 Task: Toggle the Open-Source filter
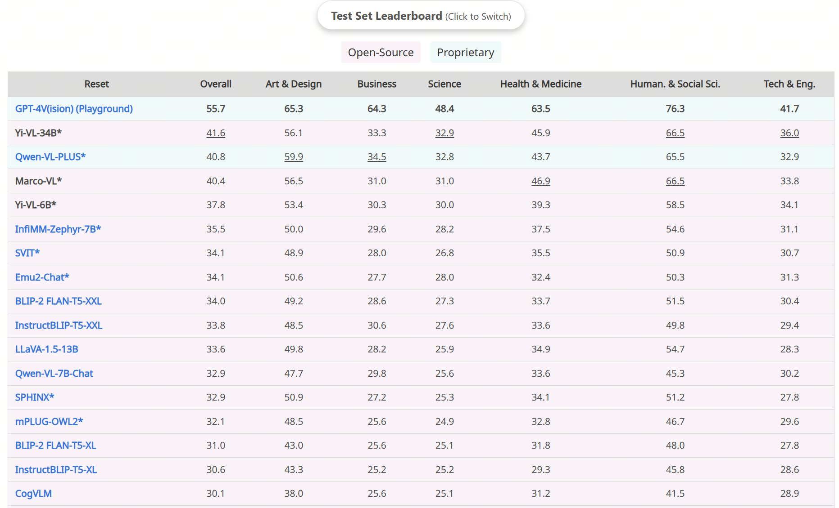tap(381, 53)
